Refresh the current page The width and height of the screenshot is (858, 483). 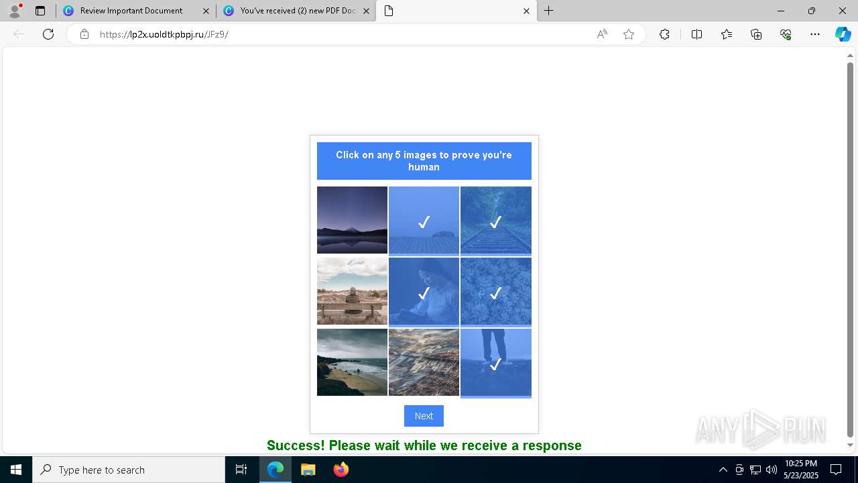tap(48, 34)
